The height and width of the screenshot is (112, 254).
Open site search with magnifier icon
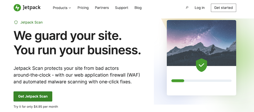[187, 7]
